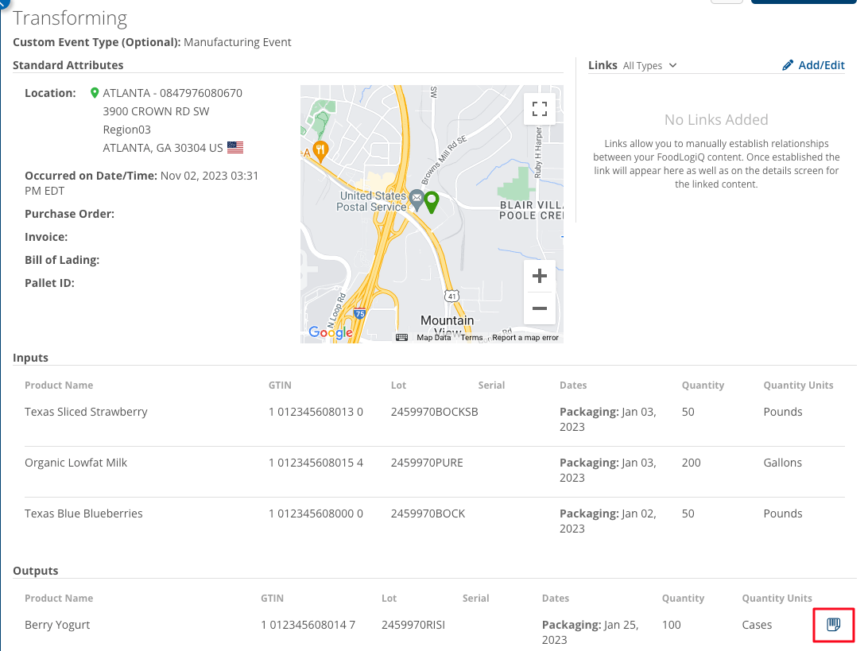The height and width of the screenshot is (651, 868).
Task: Open map keyboard shortcuts icon
Action: pos(402,338)
